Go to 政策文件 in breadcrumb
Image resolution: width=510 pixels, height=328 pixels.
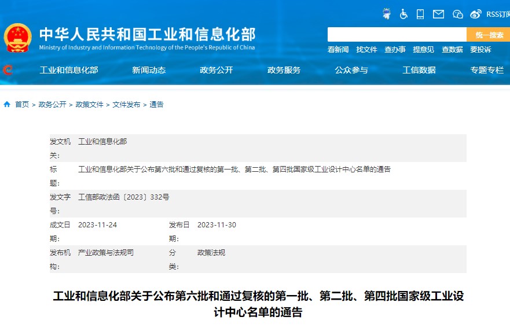click(x=90, y=104)
